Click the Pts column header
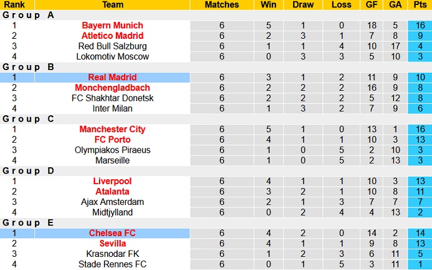 (421, 4)
